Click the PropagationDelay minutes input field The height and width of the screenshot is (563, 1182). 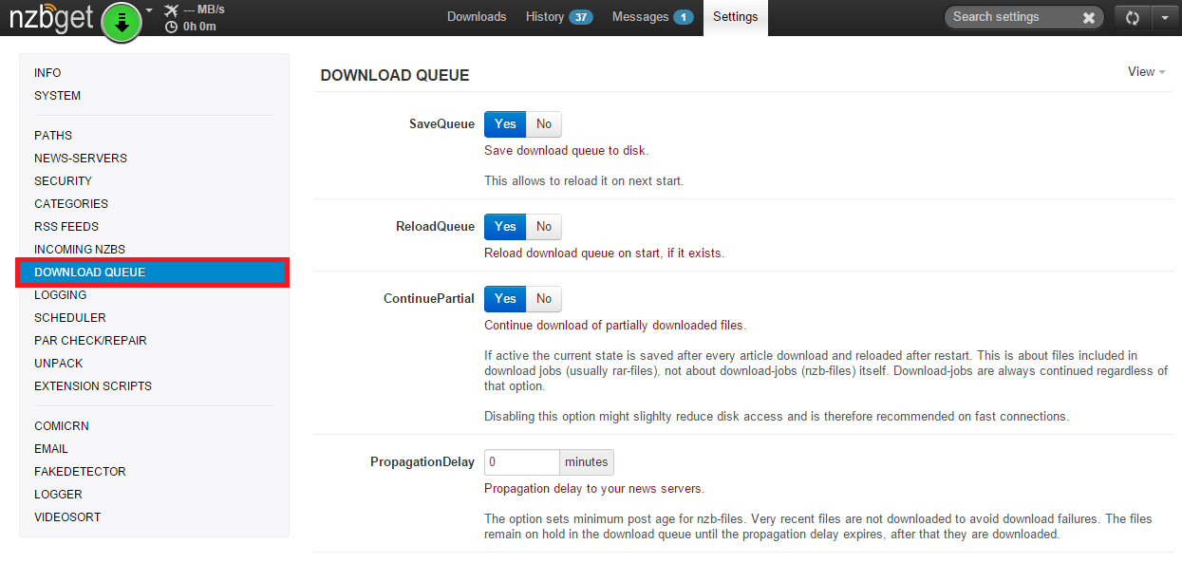pyautogui.click(x=521, y=462)
